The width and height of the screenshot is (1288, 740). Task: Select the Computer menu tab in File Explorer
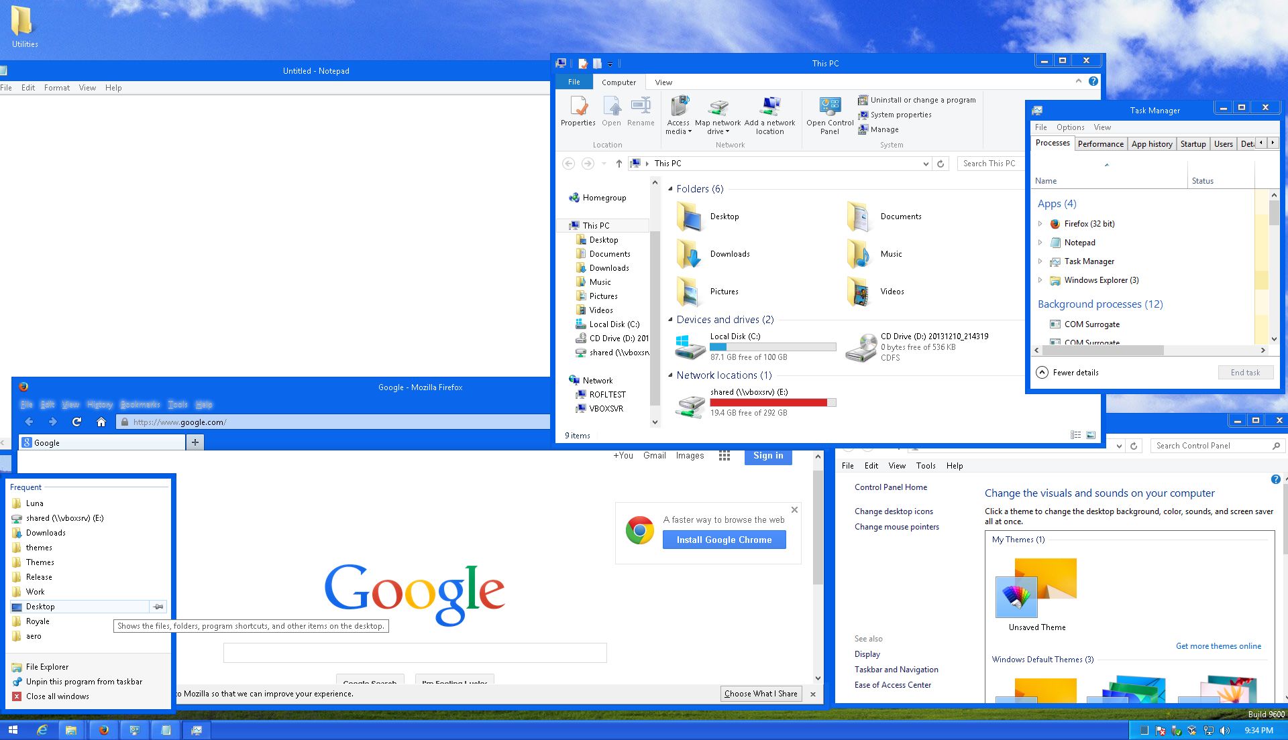click(x=619, y=81)
